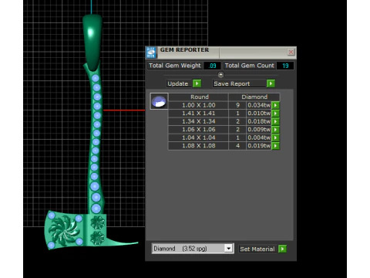
Task: Click green arrow next to Set Material
Action: [282, 249]
